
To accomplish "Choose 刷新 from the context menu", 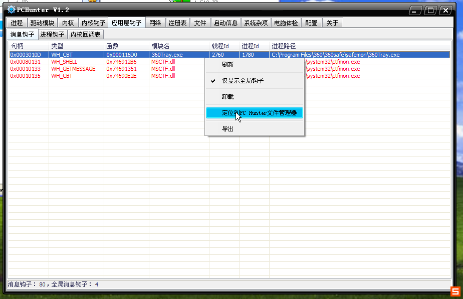I will [x=255, y=65].
